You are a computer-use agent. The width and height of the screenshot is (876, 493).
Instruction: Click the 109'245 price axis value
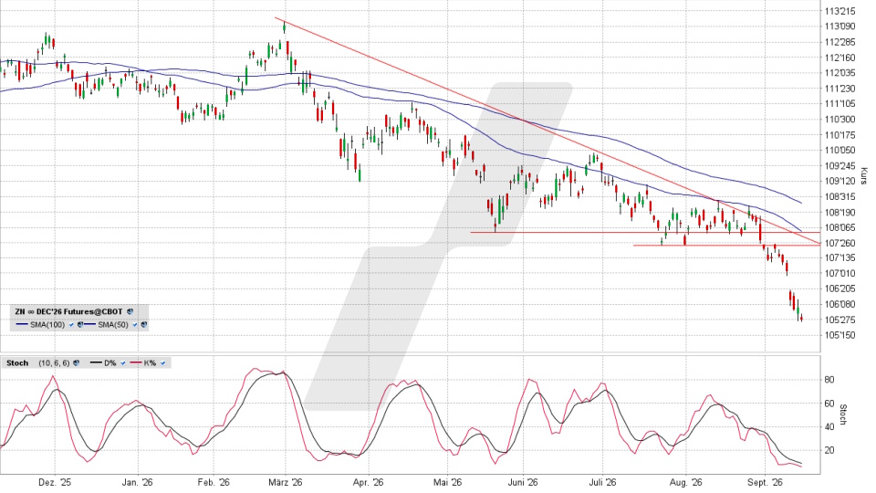[840, 165]
